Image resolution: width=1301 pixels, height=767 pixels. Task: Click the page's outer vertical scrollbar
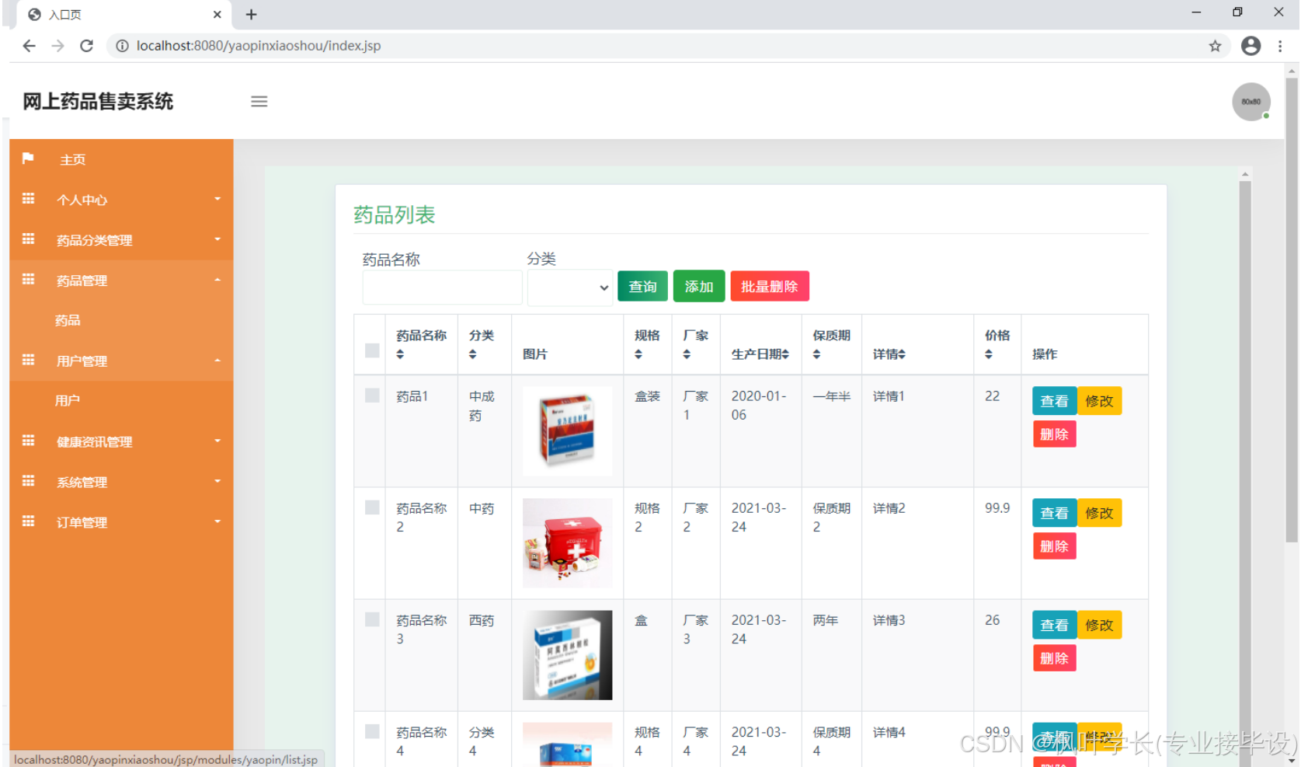(1292, 311)
